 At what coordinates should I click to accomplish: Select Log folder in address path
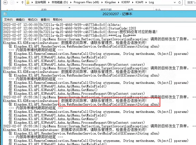coord(151,2)
